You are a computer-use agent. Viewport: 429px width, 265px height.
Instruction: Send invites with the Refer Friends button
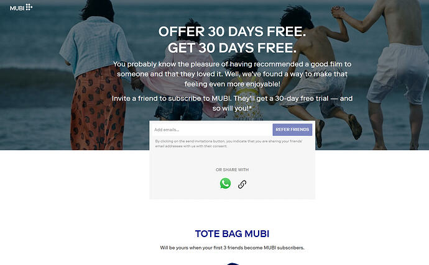(292, 130)
